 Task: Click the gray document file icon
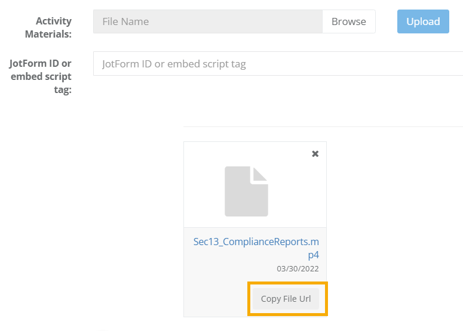tap(246, 191)
